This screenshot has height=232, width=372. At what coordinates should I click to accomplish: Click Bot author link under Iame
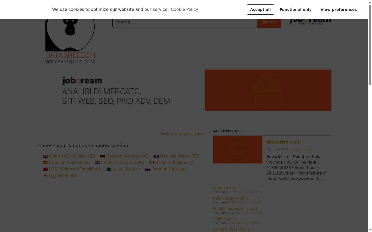[239, 192]
